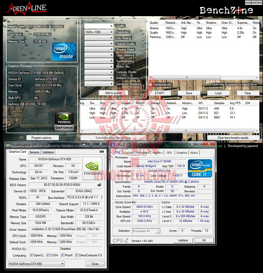Click Clear benchmarks results button

pos(233,138)
